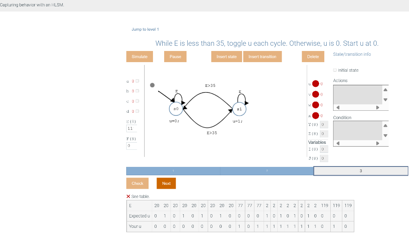
Task: Click the red w output indicator
Action: coord(315,105)
